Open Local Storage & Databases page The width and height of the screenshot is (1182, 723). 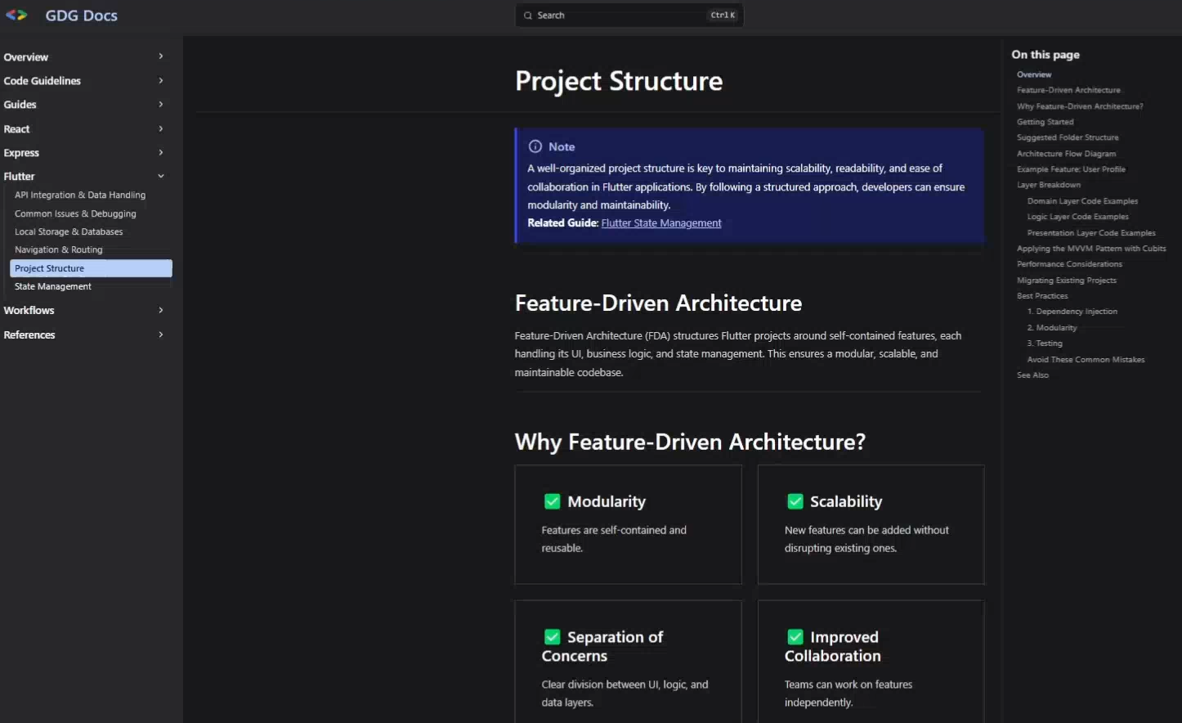[69, 232]
